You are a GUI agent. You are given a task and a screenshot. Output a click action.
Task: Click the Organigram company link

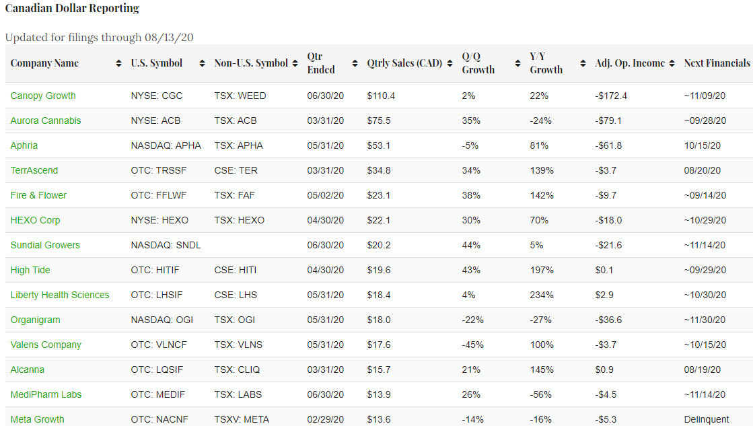tap(35, 320)
